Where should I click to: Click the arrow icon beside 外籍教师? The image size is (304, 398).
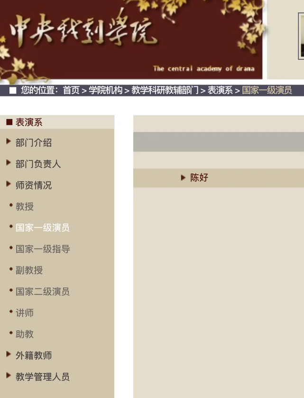[9, 354]
